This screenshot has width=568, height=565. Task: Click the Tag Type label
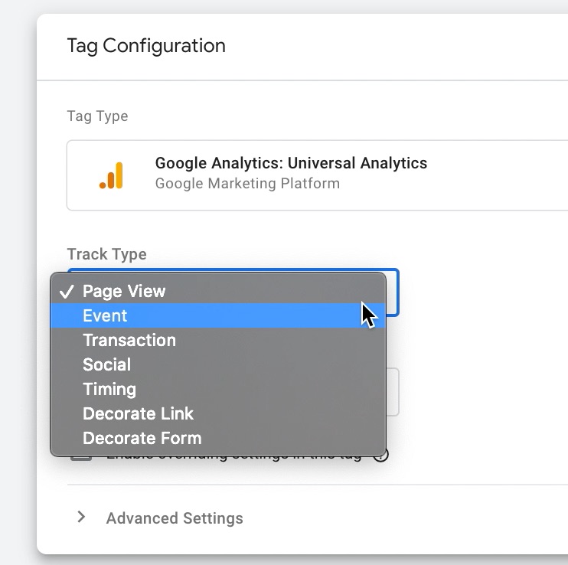[97, 116]
